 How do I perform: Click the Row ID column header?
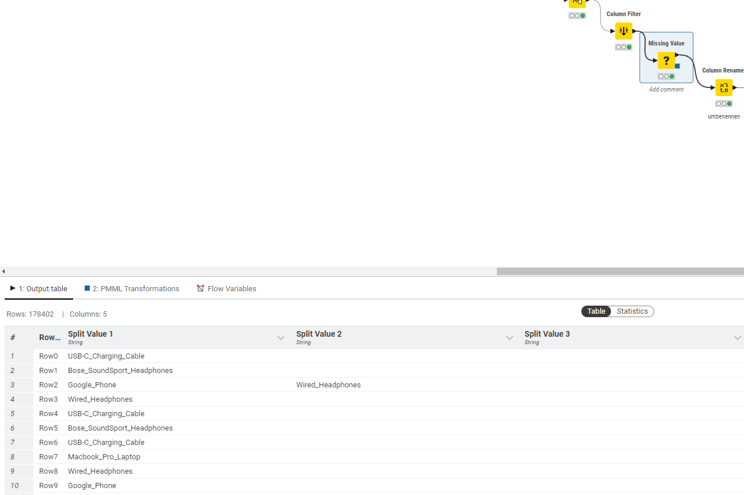[x=50, y=337]
